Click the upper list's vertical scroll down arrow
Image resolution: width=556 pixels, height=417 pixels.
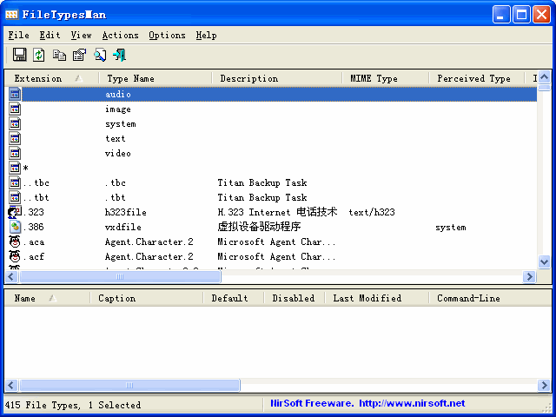(x=544, y=262)
